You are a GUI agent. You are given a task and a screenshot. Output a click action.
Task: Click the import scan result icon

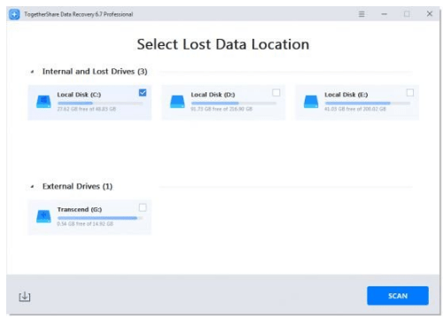(25, 296)
